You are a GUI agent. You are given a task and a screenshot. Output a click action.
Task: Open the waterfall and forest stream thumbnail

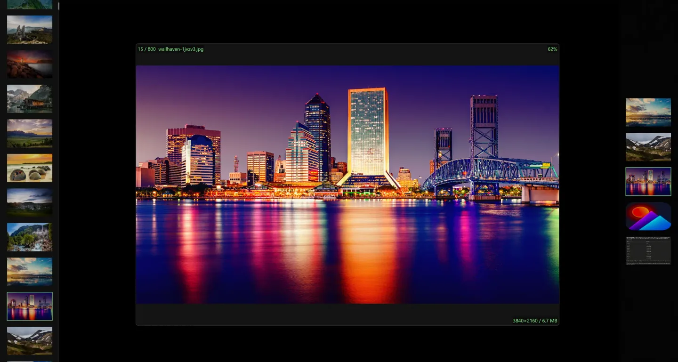[30, 237]
